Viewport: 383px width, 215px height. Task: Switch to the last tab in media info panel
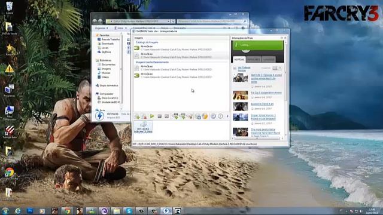[x=268, y=59]
